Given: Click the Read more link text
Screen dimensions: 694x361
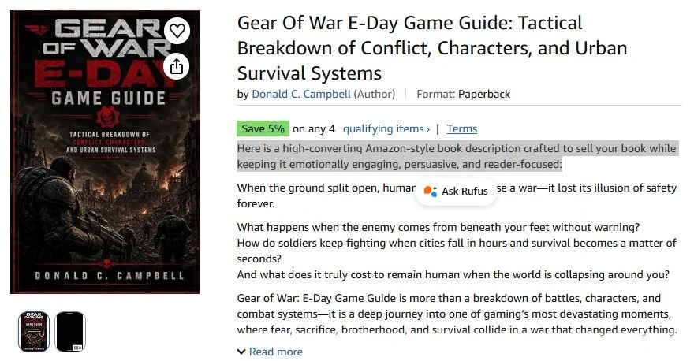Looking at the screenshot, I should (276, 352).
